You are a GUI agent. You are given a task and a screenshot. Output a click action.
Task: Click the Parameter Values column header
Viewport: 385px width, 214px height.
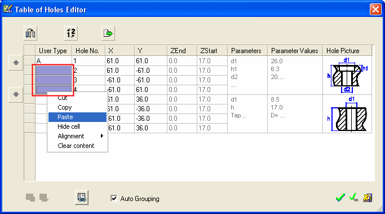tap(295, 51)
